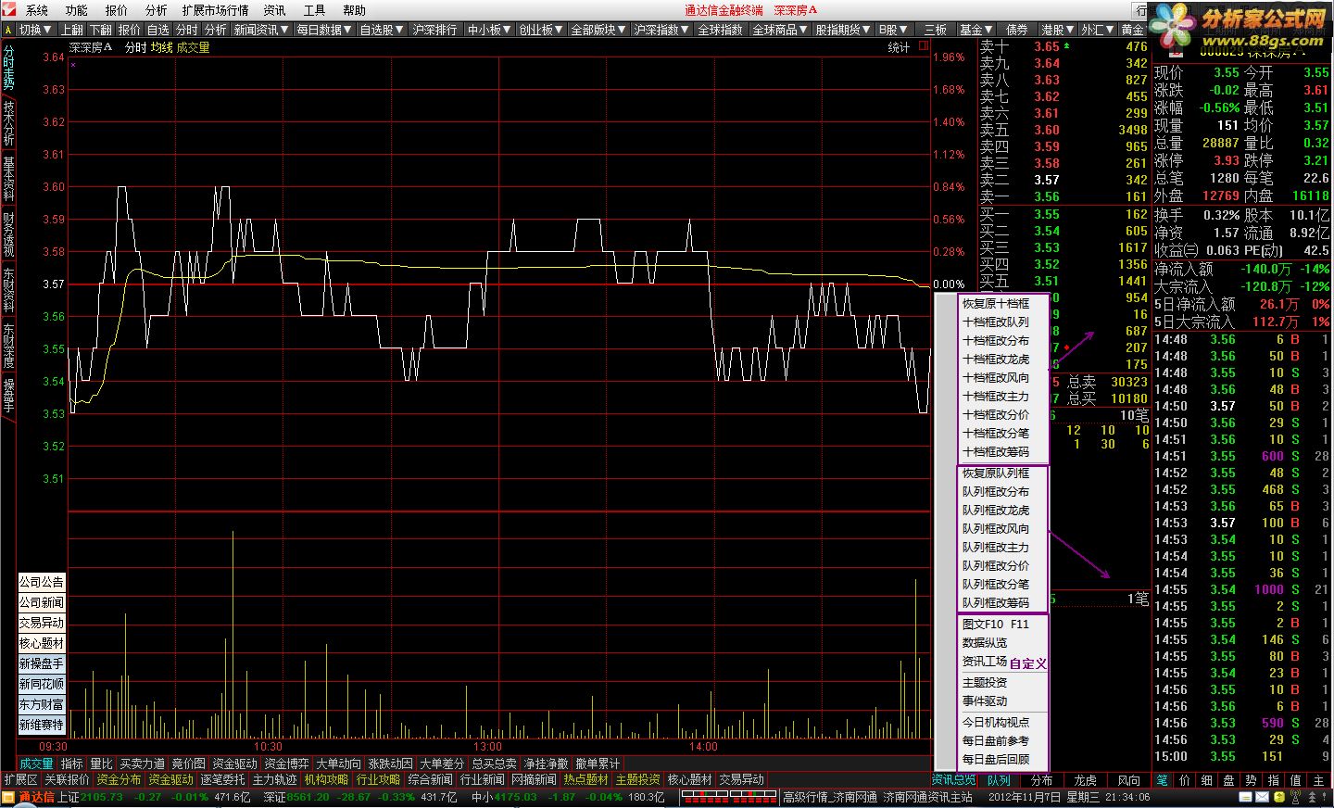Select 今日机构视点 menu entry
The width and height of the screenshot is (1334, 808).
pos(996,723)
